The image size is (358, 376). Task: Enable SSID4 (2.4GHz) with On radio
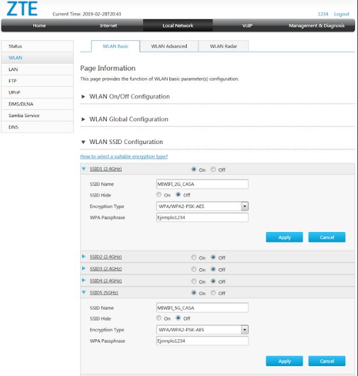click(x=194, y=281)
